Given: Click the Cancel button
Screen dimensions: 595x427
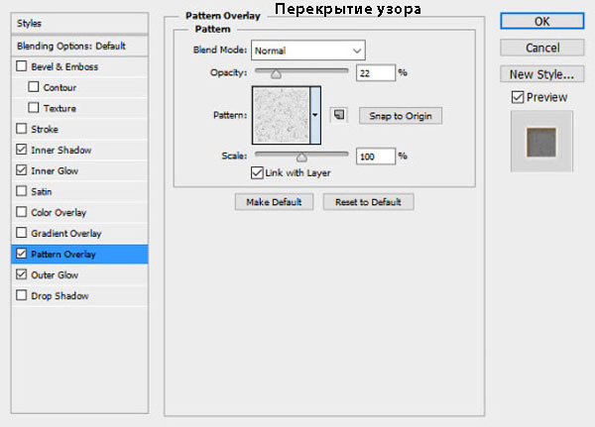Looking at the screenshot, I should [541, 48].
